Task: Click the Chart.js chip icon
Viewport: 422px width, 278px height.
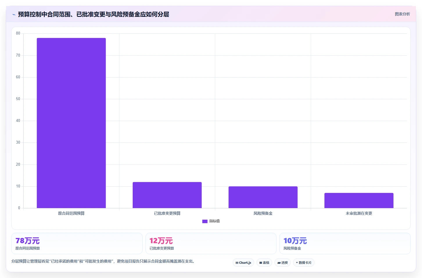Action: point(237,263)
